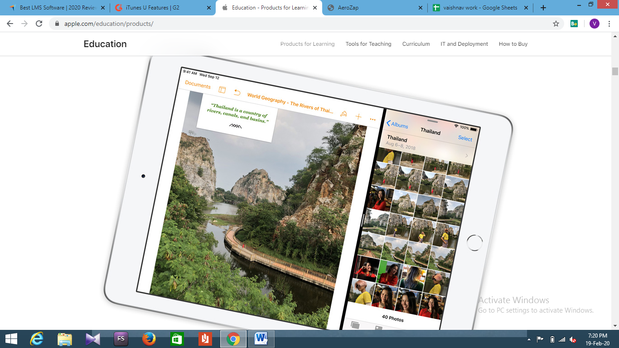Open File Explorer from the taskbar
Image resolution: width=619 pixels, height=348 pixels.
click(65, 338)
